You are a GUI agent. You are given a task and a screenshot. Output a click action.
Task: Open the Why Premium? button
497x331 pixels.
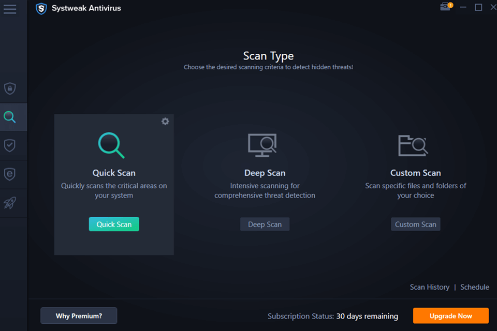coord(79,316)
